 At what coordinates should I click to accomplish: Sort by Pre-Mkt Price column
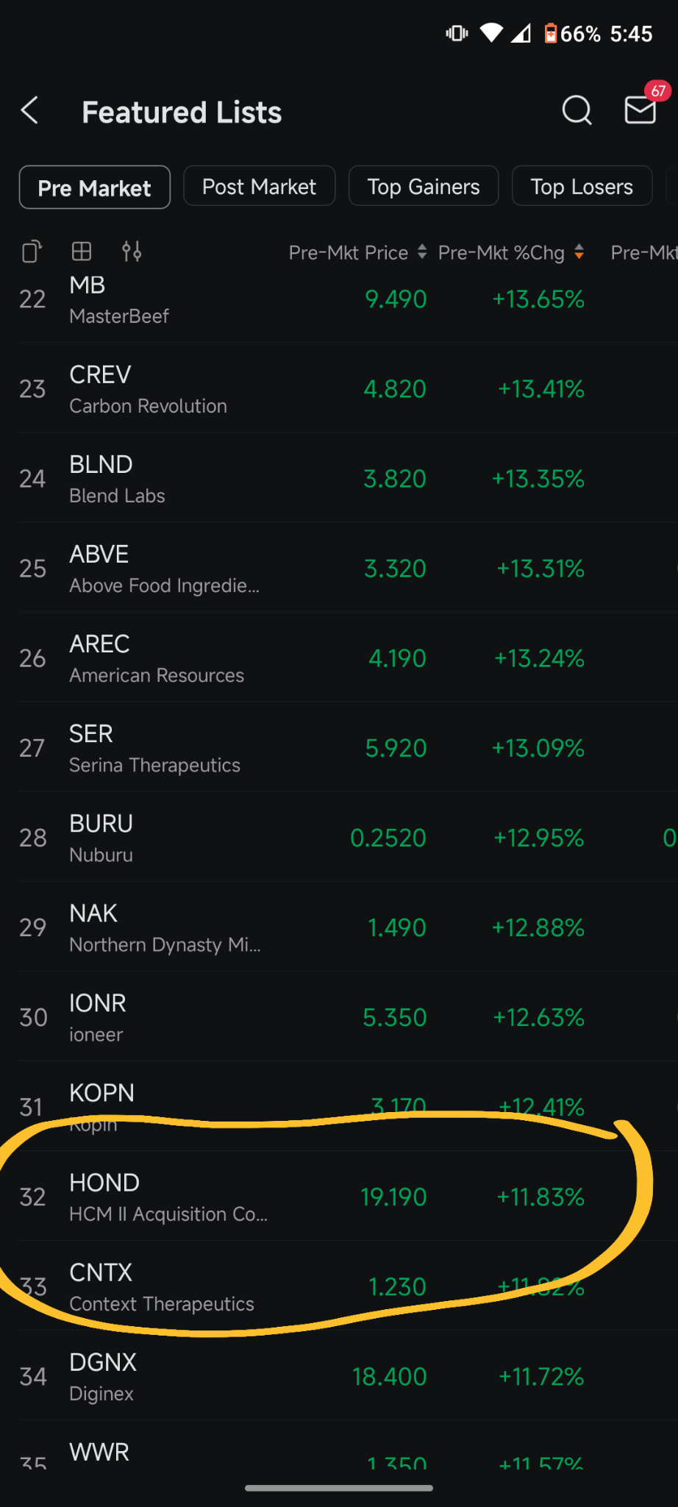[357, 252]
